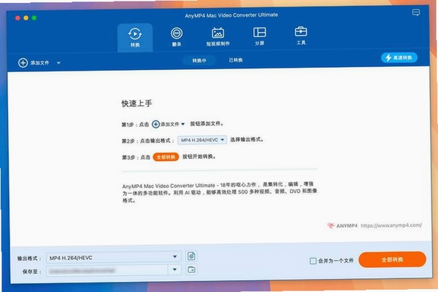Screen dimensions: 438x292
Task: Go to the 分屏 collage tab
Action: pos(259,36)
